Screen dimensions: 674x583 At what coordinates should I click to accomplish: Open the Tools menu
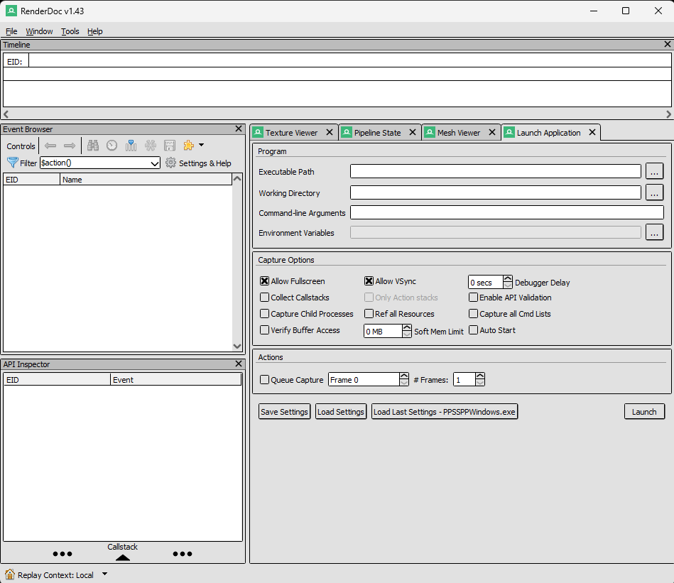70,31
